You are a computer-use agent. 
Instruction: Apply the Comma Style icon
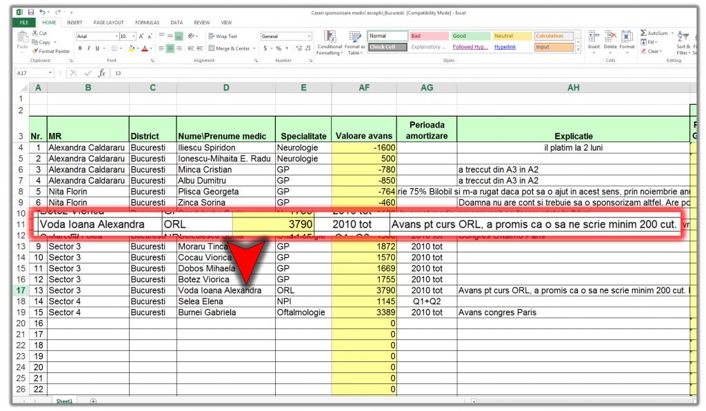click(287, 48)
